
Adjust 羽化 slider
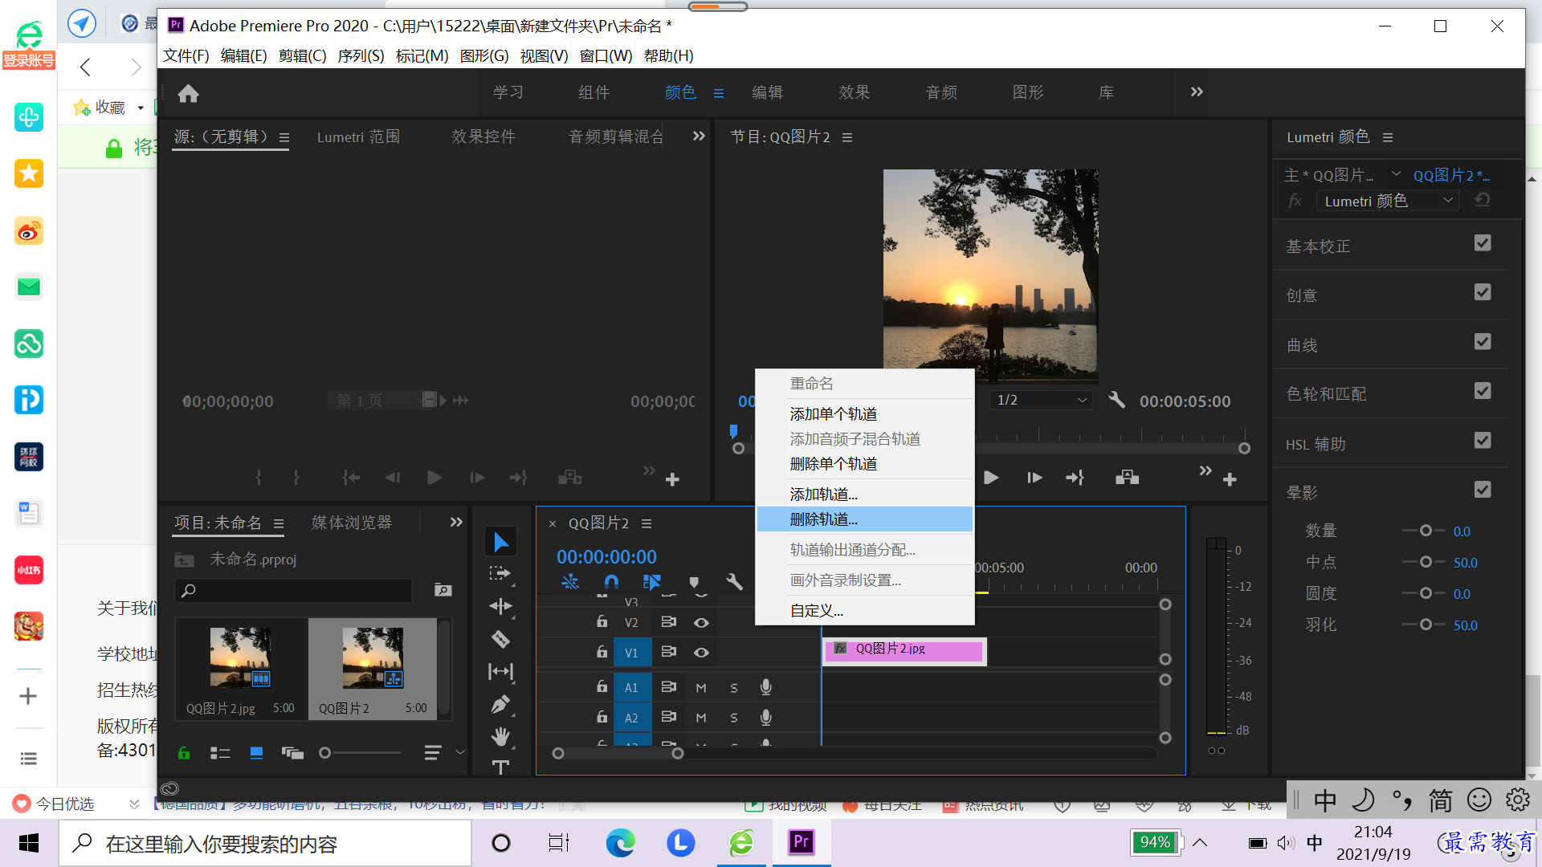tap(1426, 625)
